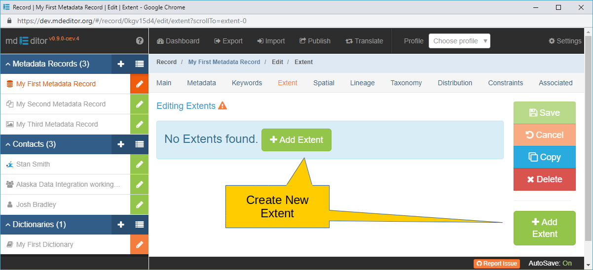Switch to the Constraints tab
Screen dimensions: 593x270
(506, 83)
